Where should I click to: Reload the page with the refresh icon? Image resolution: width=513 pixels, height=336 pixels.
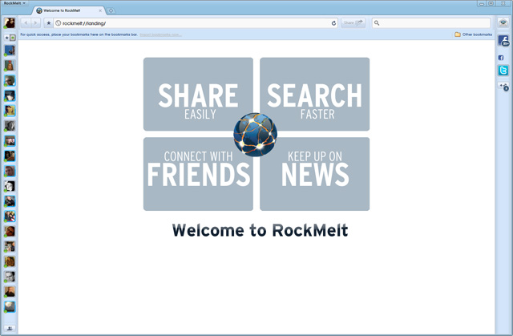click(x=333, y=23)
